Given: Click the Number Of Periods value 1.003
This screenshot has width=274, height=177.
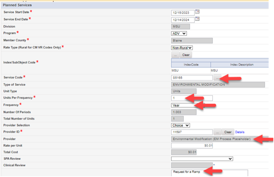Looking at the screenshot, I should tap(184, 112).
